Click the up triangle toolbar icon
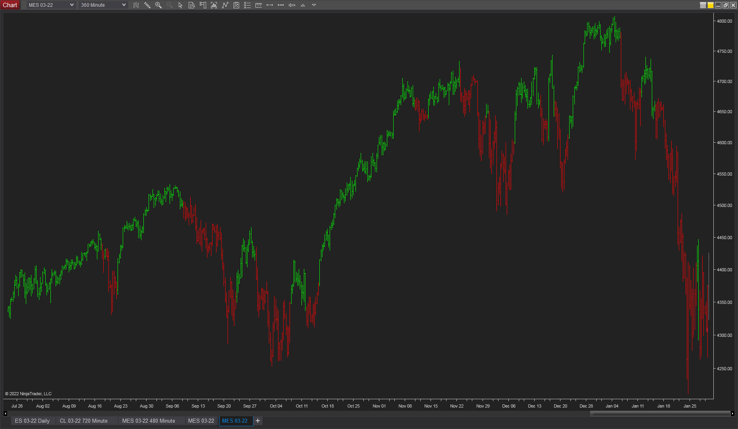The height and width of the screenshot is (429, 738). pos(303,5)
